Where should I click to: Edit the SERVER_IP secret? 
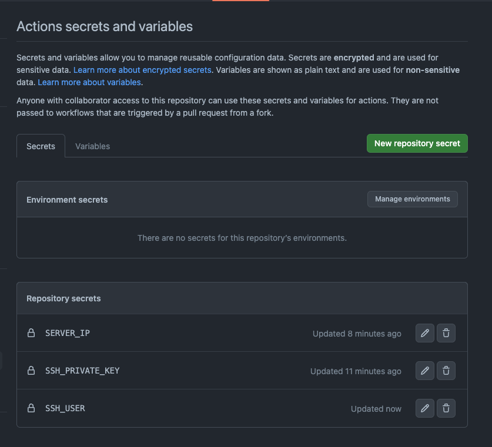(x=425, y=333)
